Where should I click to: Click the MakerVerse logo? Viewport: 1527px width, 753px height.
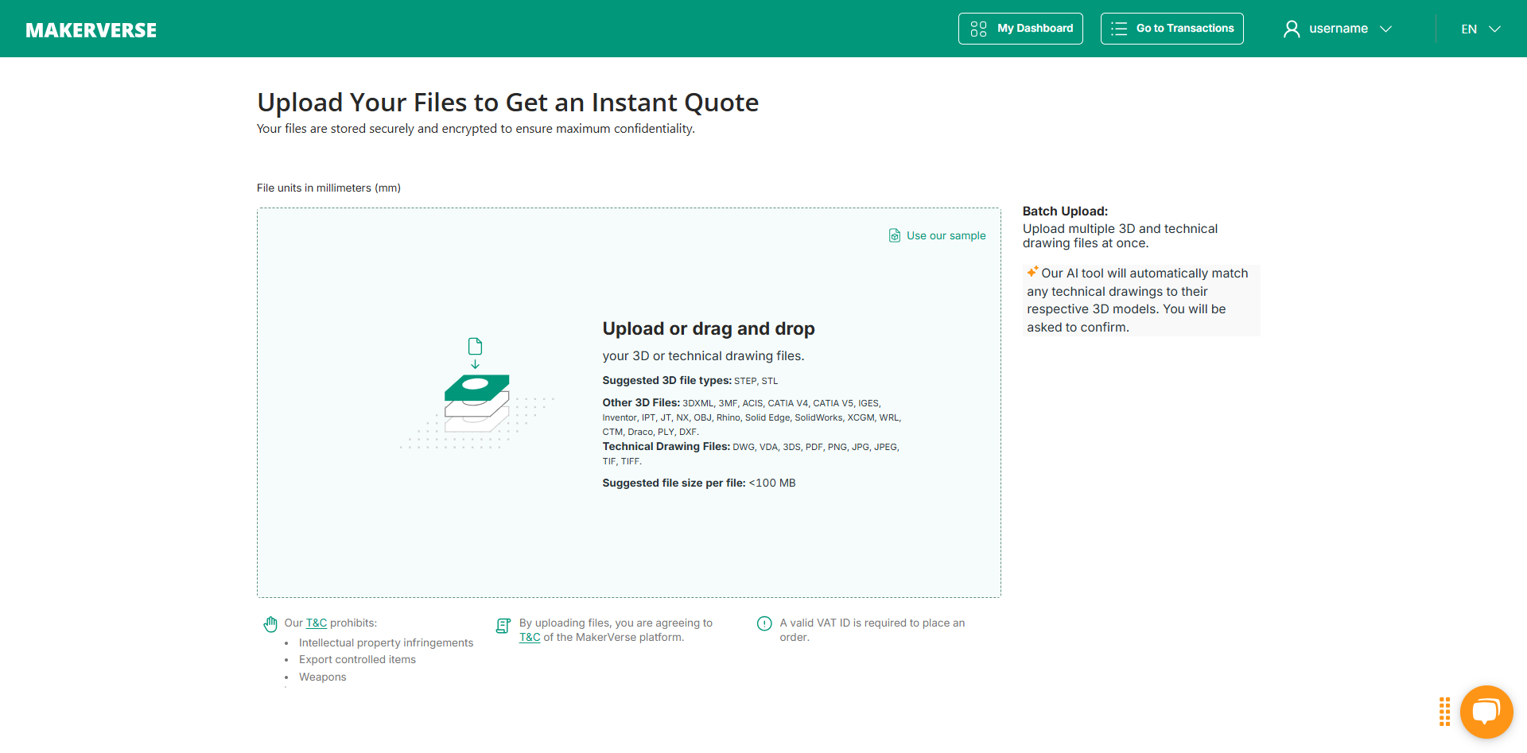pos(91,30)
